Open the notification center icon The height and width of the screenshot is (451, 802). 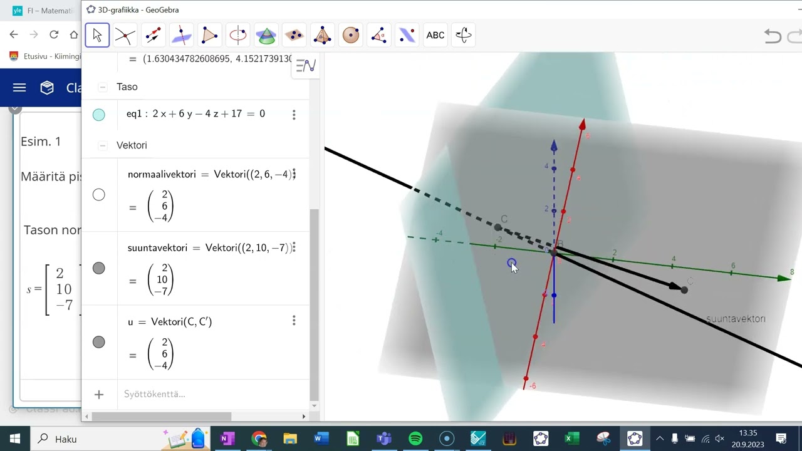(x=781, y=438)
